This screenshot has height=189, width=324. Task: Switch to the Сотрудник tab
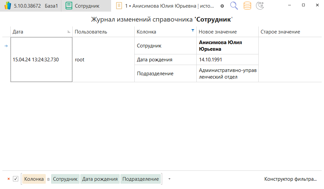pyautogui.click(x=86, y=6)
